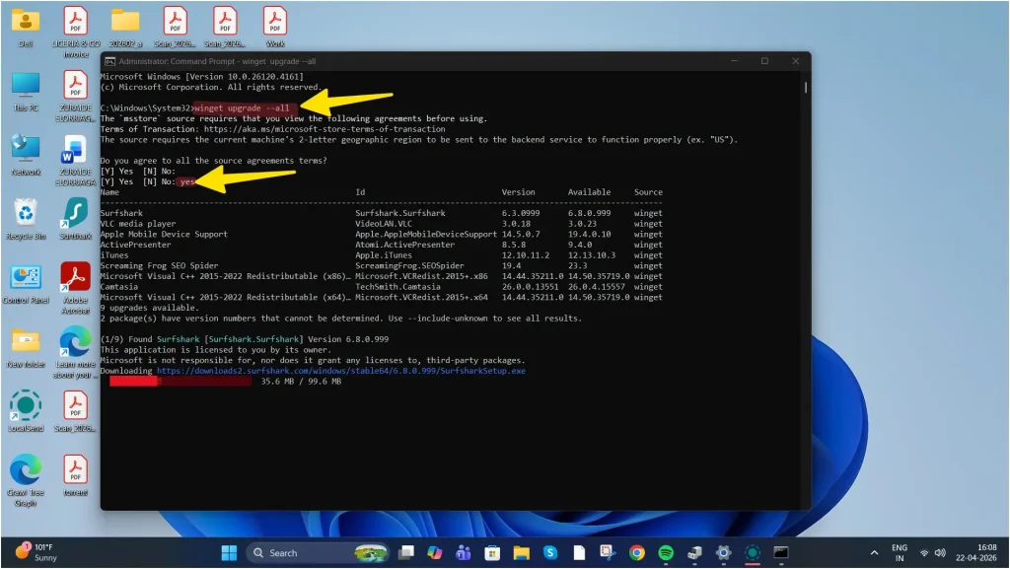The image size is (1010, 569).
Task: Open clock showing 16:08 22-04-2026
Action: point(975,553)
